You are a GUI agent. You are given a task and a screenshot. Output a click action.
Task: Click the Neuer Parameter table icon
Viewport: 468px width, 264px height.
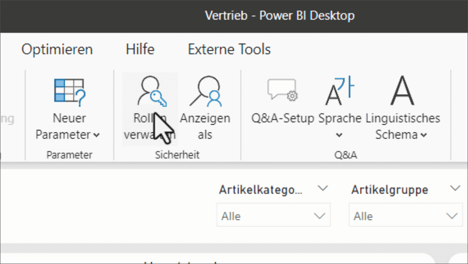coord(69,93)
